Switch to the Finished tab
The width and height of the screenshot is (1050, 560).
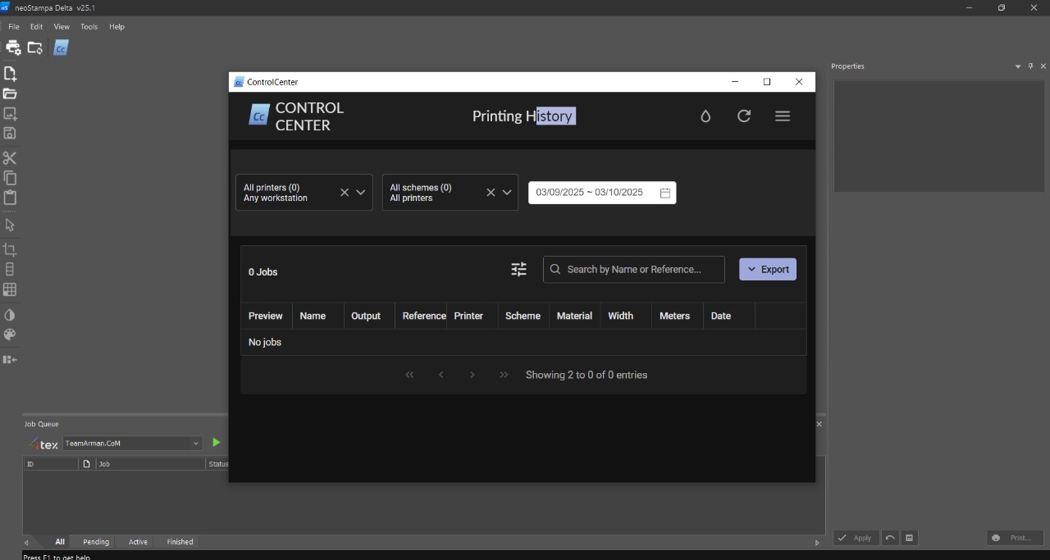pos(180,542)
